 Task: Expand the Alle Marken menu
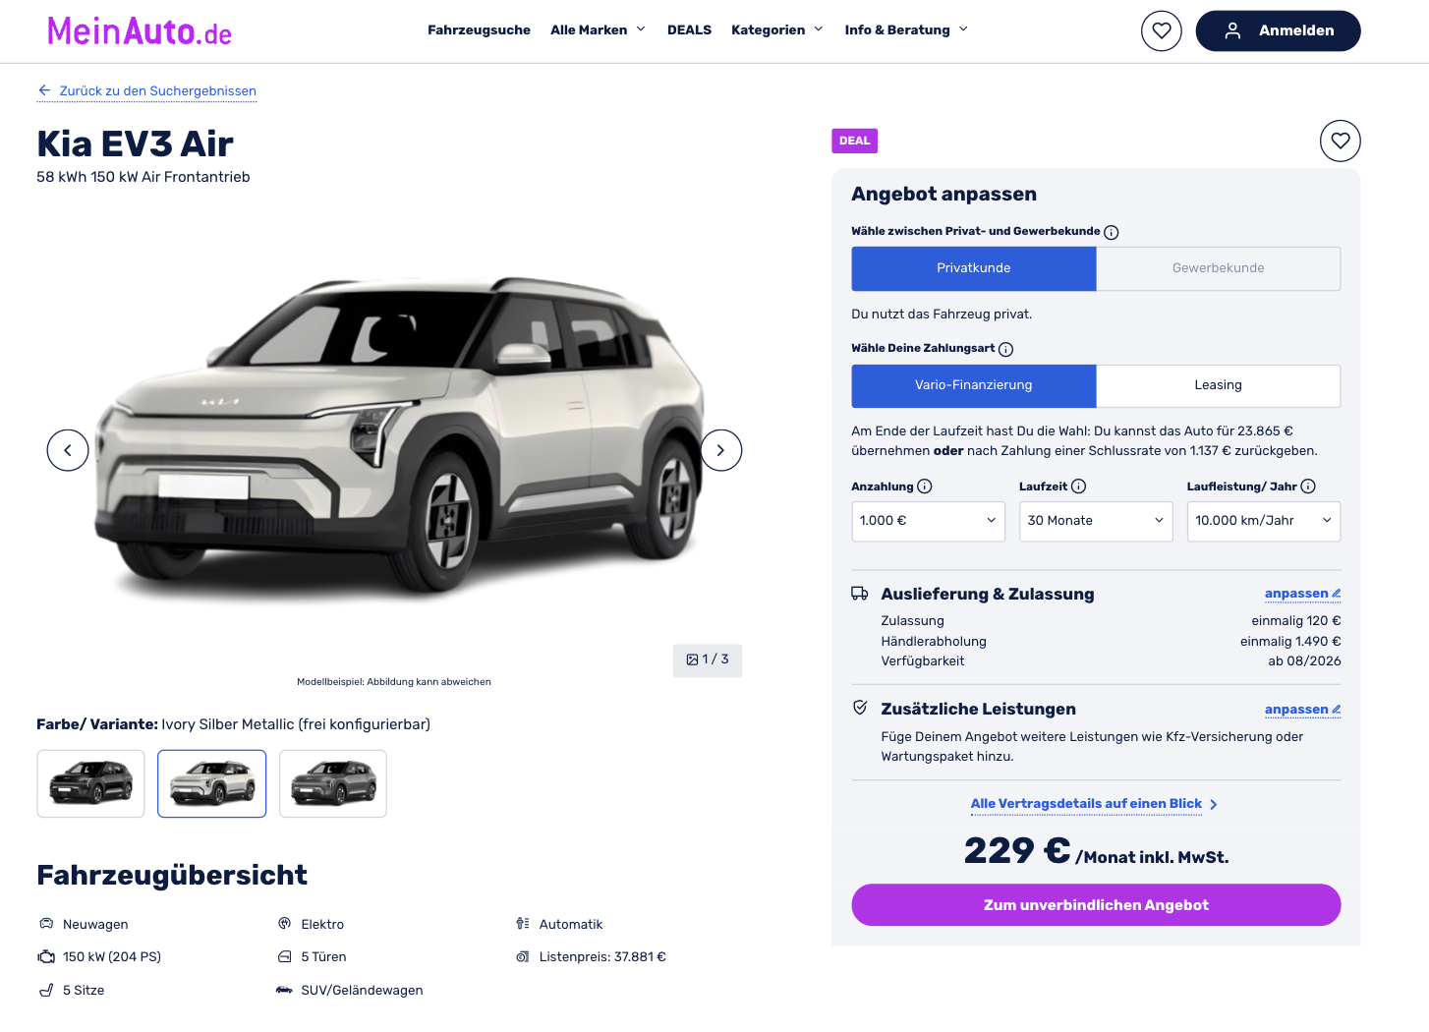pos(598,30)
